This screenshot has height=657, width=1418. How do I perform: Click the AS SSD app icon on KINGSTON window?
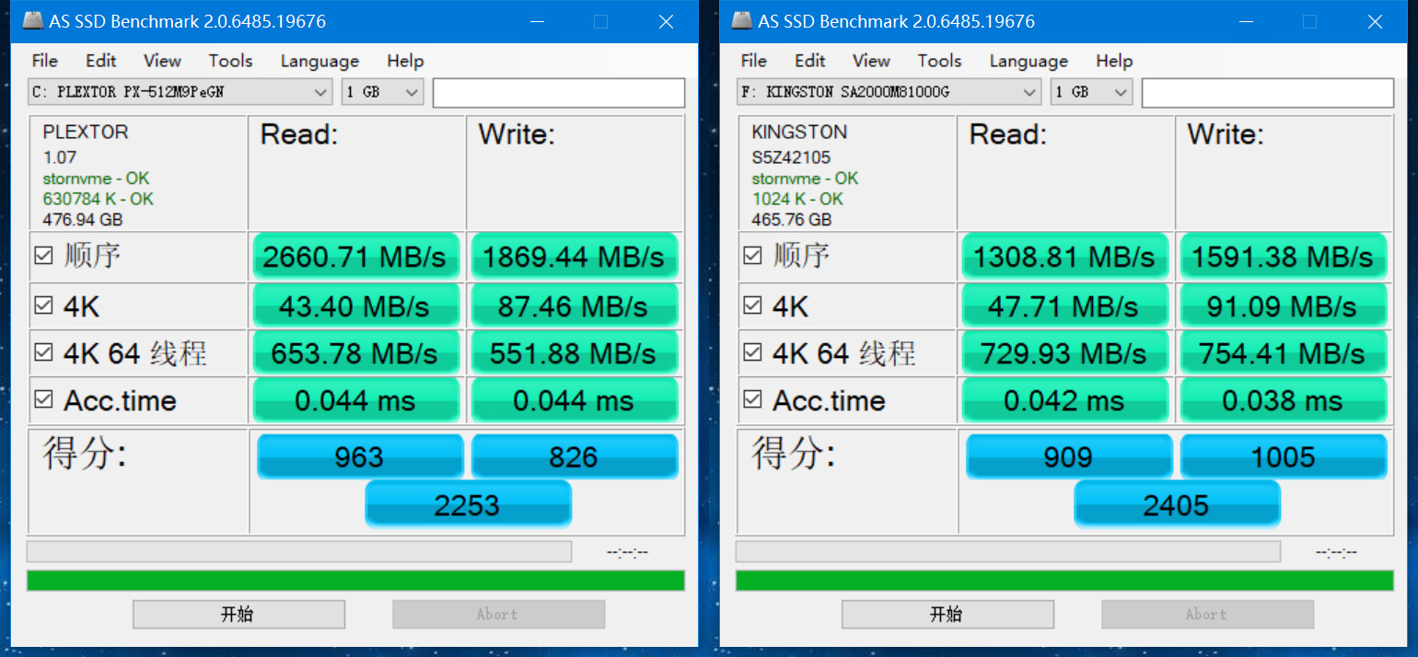(742, 20)
